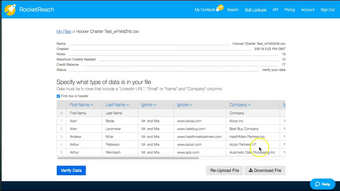Open the first Ignore column dropdown
The height and width of the screenshot is (191, 340).
tap(149, 105)
